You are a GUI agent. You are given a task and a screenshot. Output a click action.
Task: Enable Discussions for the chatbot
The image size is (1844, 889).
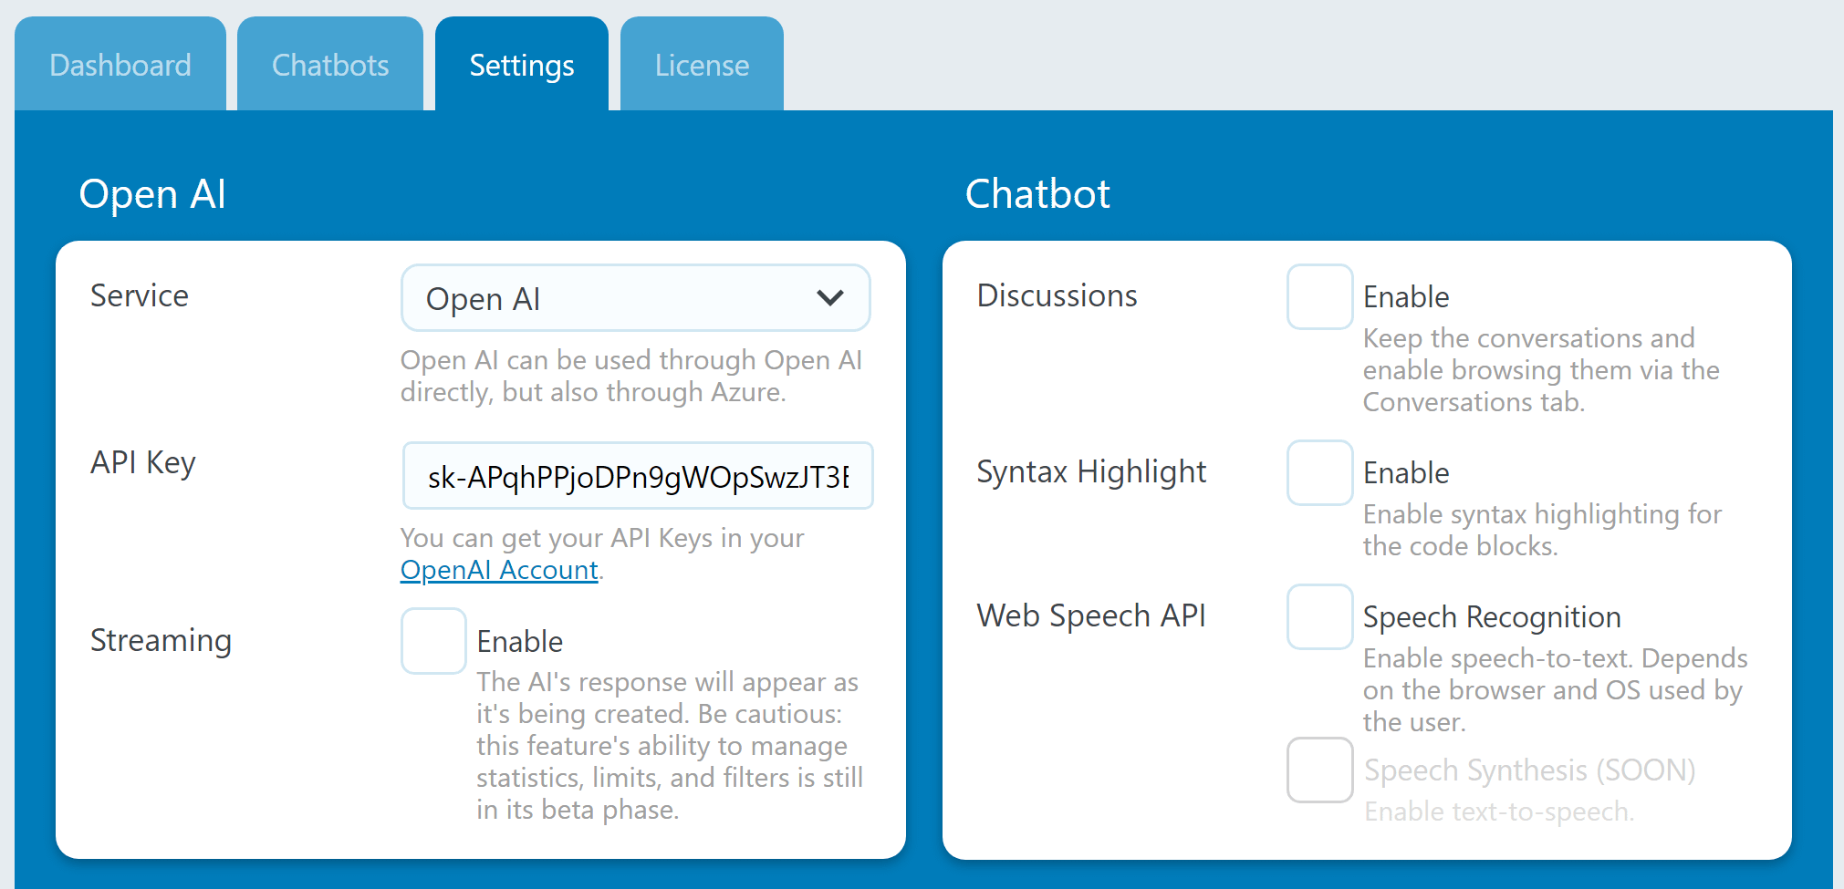click(1319, 296)
